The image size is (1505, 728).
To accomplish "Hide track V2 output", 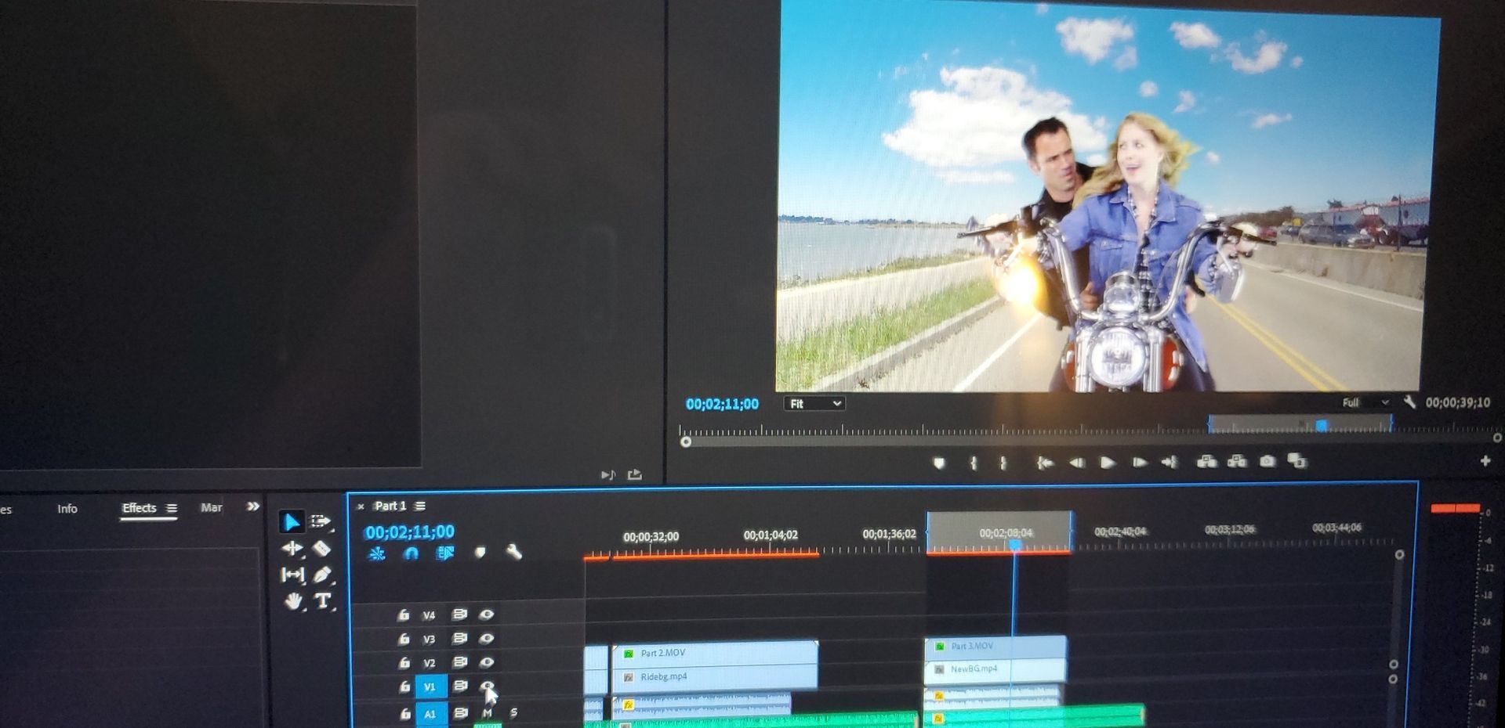I will [486, 662].
